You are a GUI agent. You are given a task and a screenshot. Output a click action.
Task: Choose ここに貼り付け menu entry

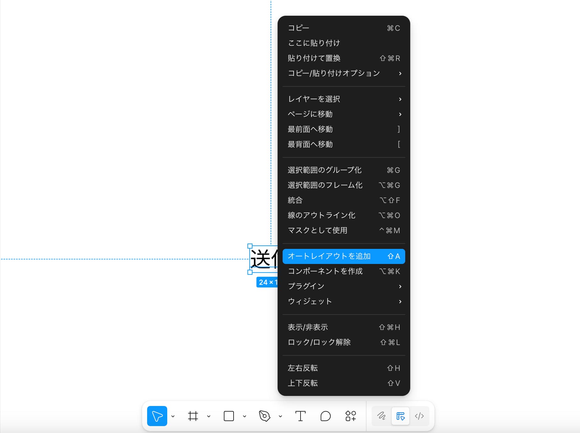click(344, 43)
